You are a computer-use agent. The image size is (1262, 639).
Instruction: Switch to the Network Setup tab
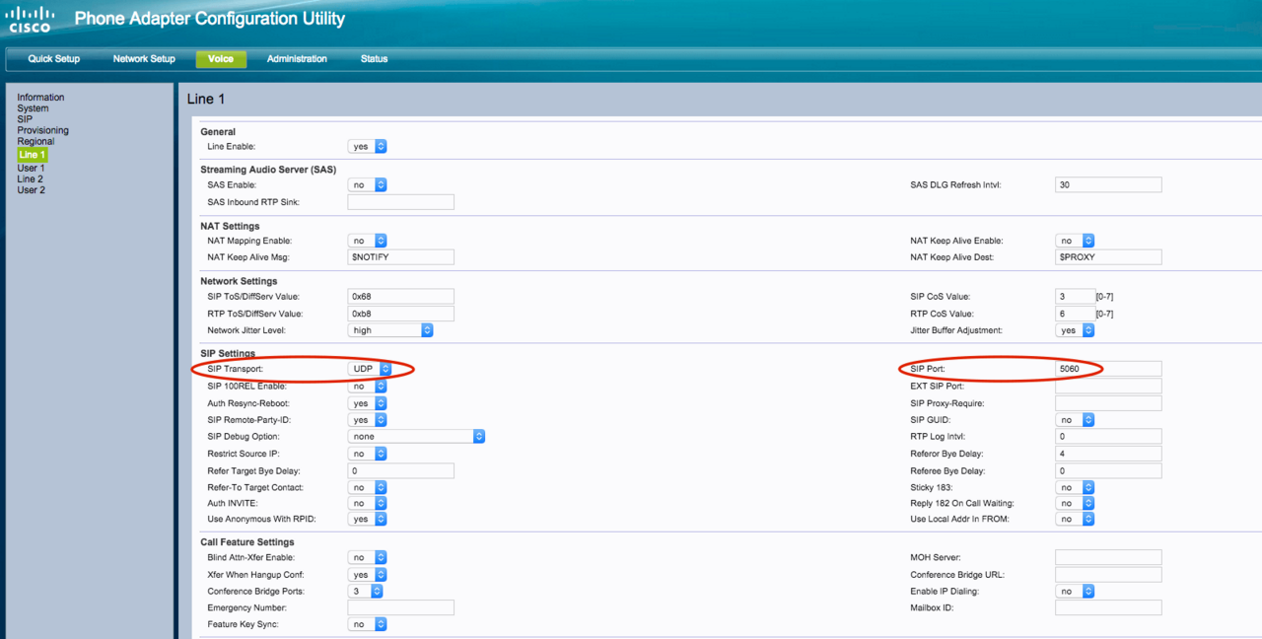[144, 59]
